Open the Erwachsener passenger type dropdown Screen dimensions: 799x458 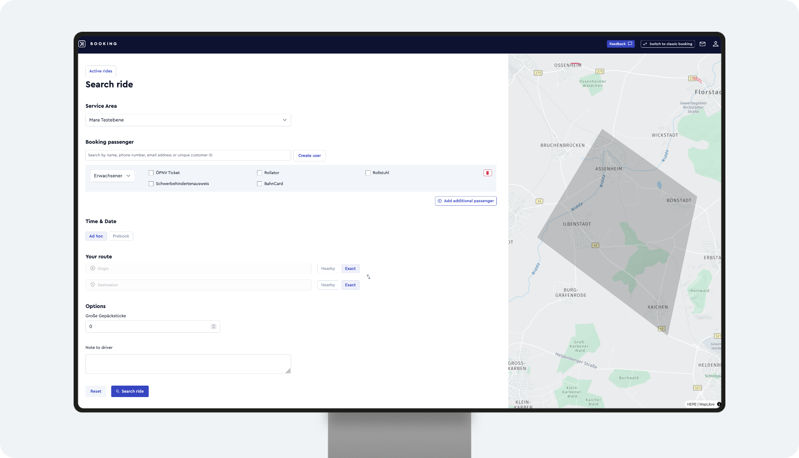click(112, 176)
